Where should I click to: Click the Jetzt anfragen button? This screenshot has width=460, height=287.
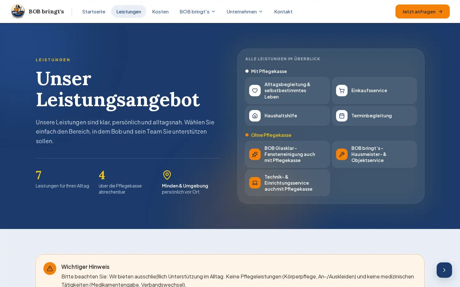[422, 11]
